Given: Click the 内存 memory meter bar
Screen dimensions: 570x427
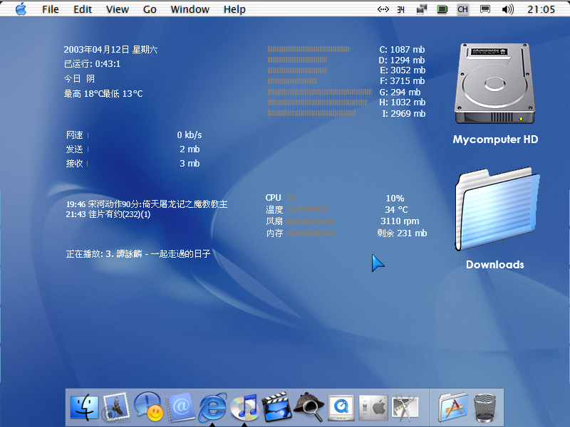Looking at the screenshot, I should click(311, 233).
